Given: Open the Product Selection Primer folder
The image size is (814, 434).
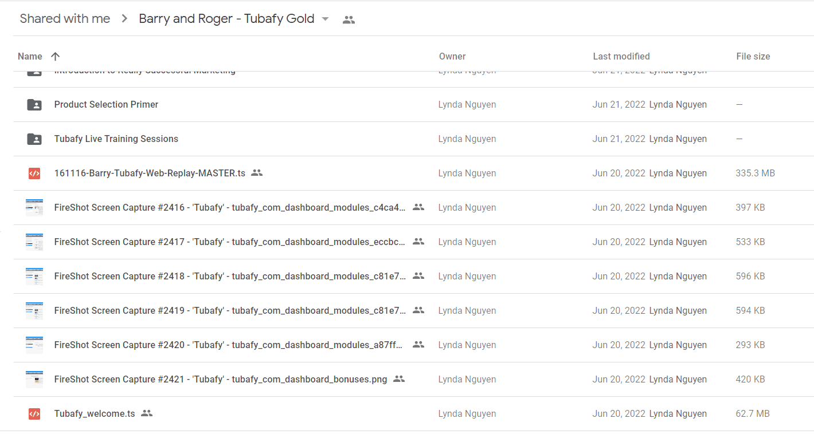Looking at the screenshot, I should (106, 104).
